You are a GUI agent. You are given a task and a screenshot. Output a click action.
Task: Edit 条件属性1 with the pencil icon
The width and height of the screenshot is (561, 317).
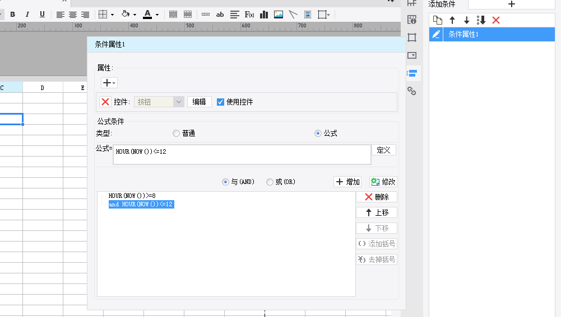pyautogui.click(x=436, y=34)
